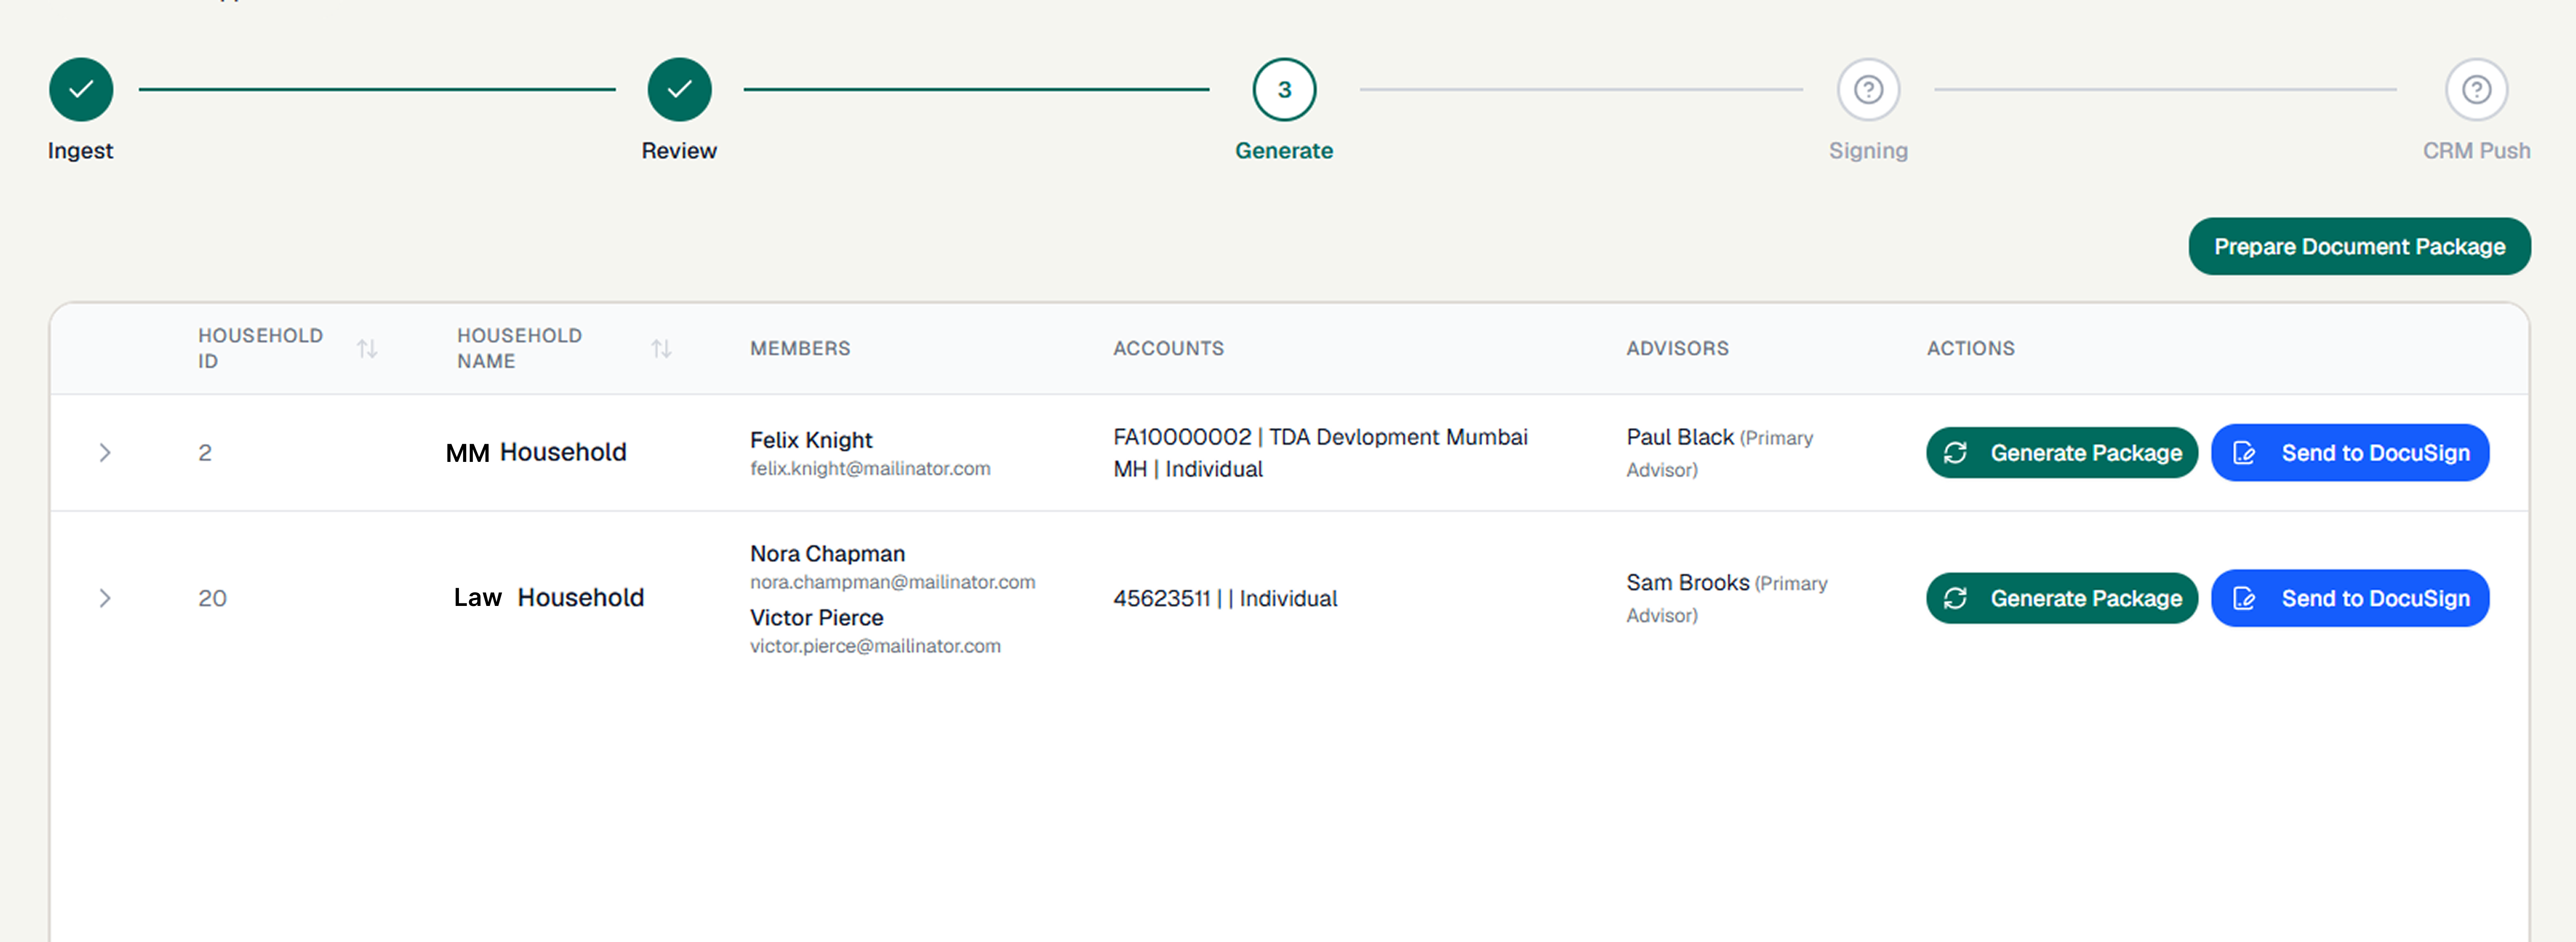
Task: Click Prepare Document Package button
Action: (x=2359, y=247)
